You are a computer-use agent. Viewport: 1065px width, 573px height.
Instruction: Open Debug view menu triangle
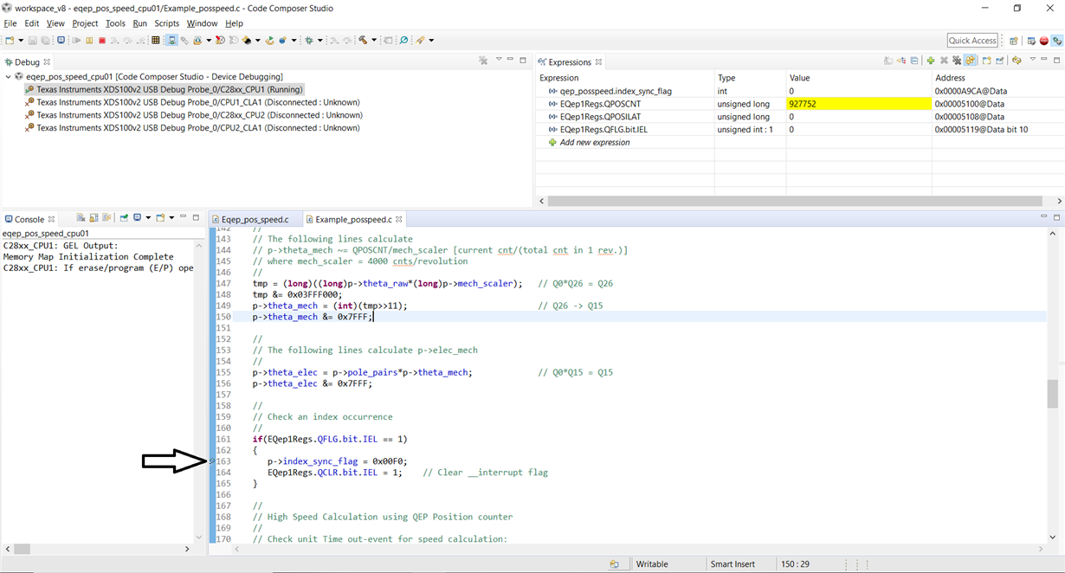coord(499,60)
